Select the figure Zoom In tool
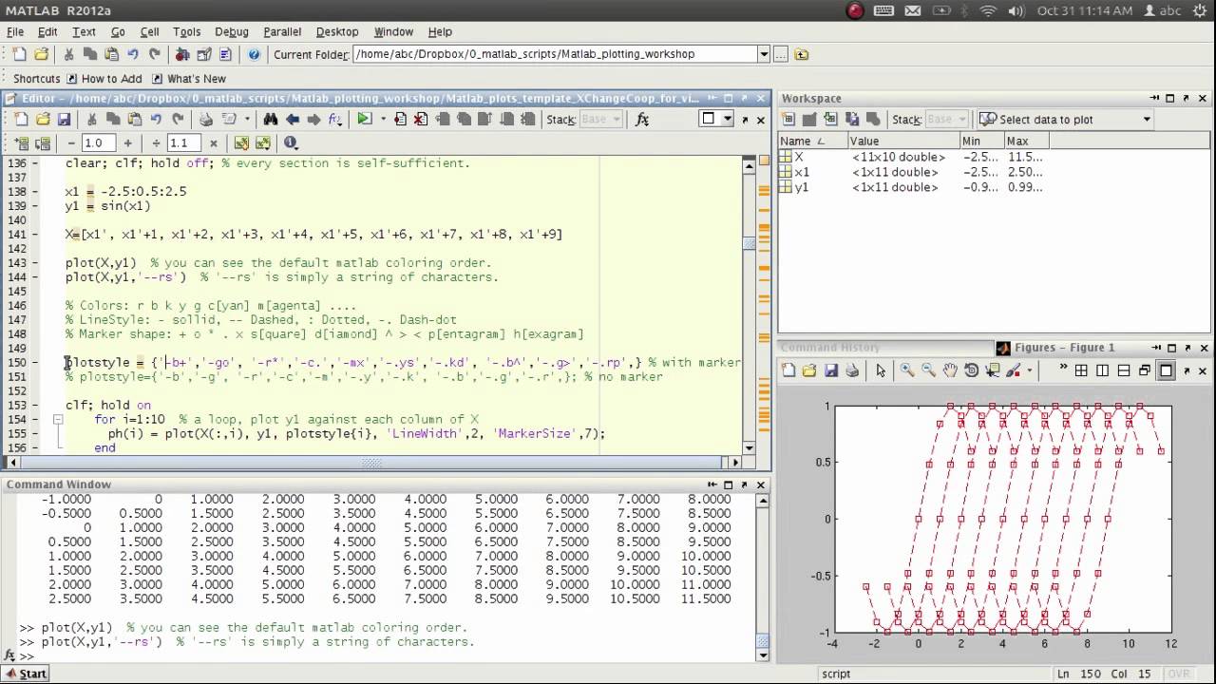Image resolution: width=1216 pixels, height=684 pixels. tap(907, 370)
